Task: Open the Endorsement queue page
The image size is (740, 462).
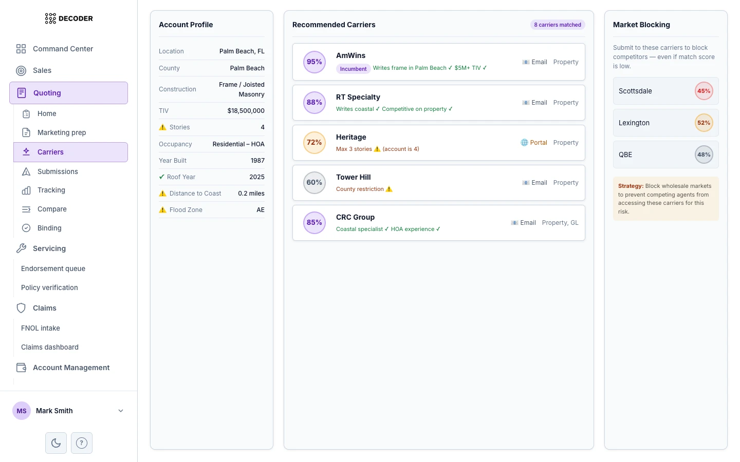Action: [x=53, y=268]
